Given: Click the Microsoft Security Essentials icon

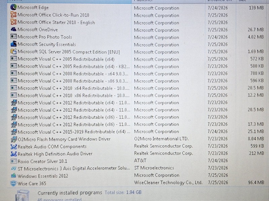Looking at the screenshot, I should 13,44.
